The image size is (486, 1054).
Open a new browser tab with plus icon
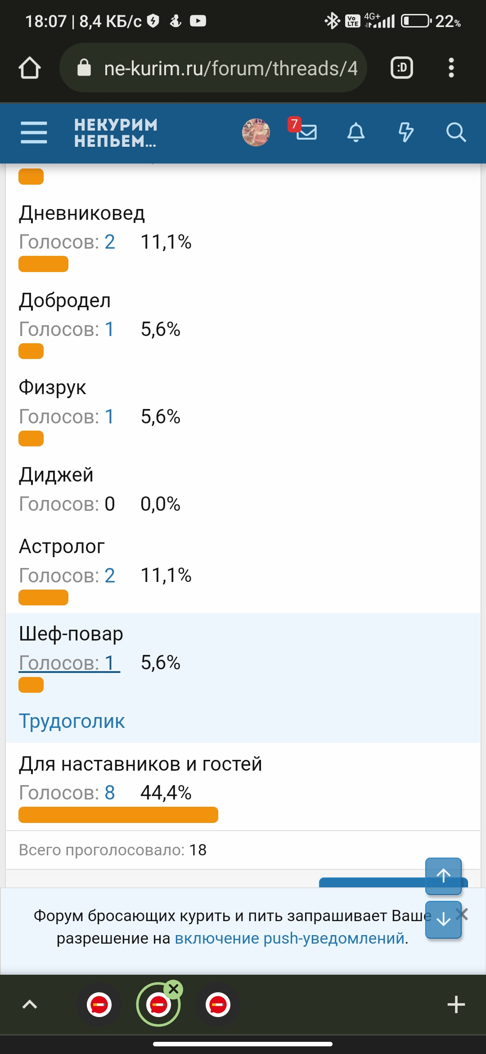point(457,1004)
